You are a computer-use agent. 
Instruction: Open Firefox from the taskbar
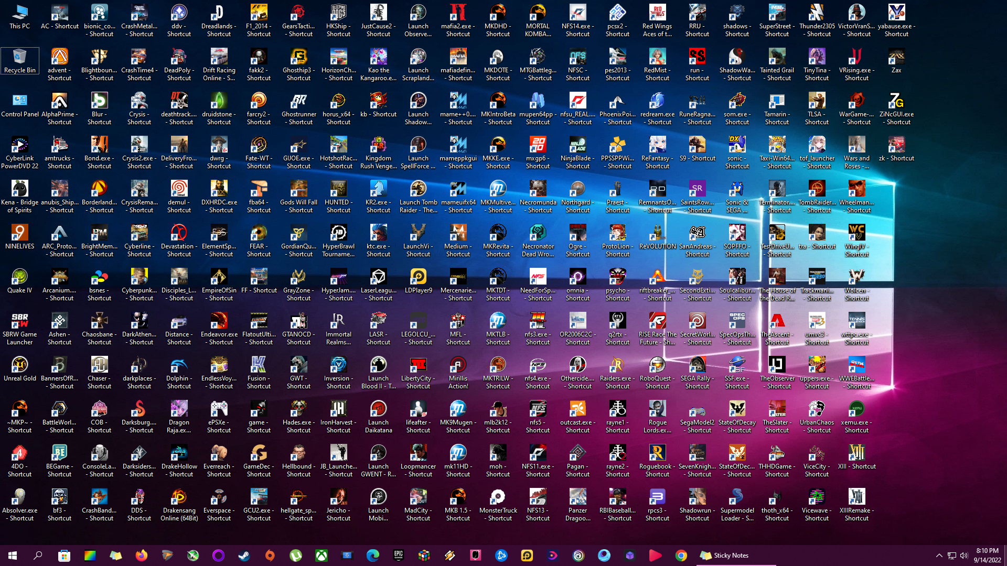[x=142, y=556]
